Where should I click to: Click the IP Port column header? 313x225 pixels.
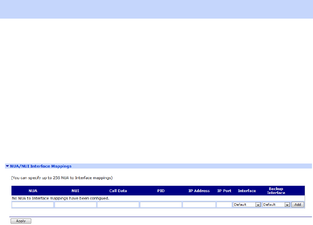click(x=224, y=191)
